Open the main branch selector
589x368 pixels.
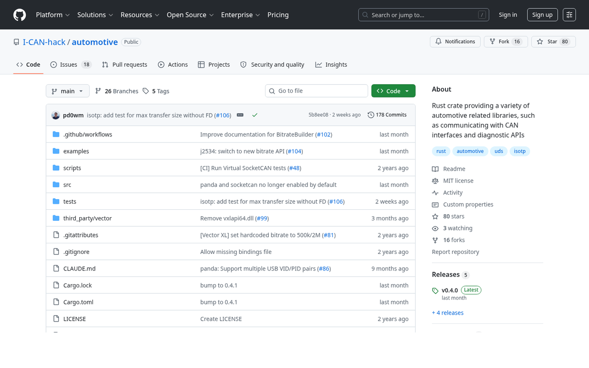(67, 91)
